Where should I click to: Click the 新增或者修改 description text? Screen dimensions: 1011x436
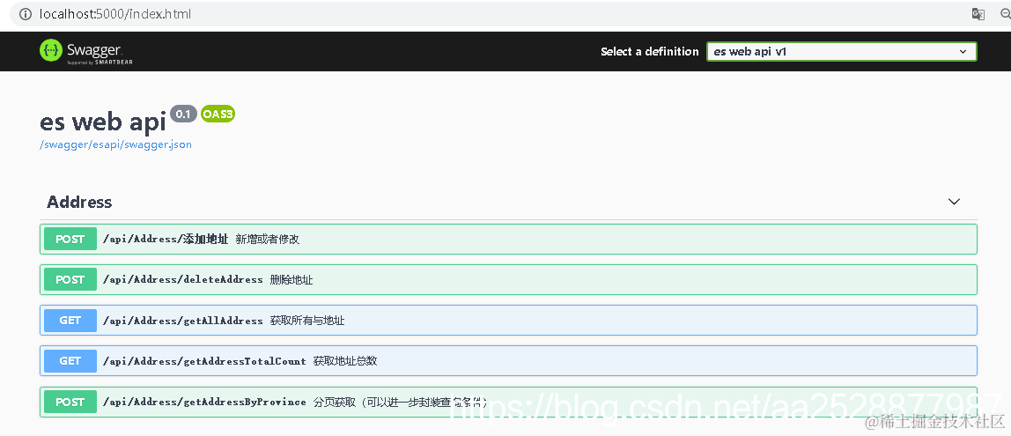pos(268,240)
